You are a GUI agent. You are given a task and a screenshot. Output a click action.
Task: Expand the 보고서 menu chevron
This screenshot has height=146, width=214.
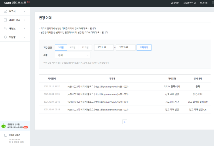(25, 11)
